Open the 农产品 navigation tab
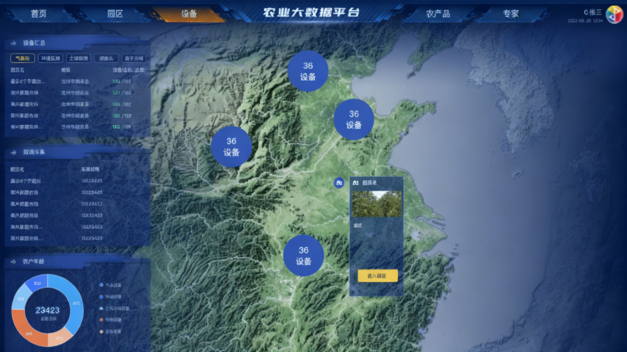The height and width of the screenshot is (352, 627). 438,14
